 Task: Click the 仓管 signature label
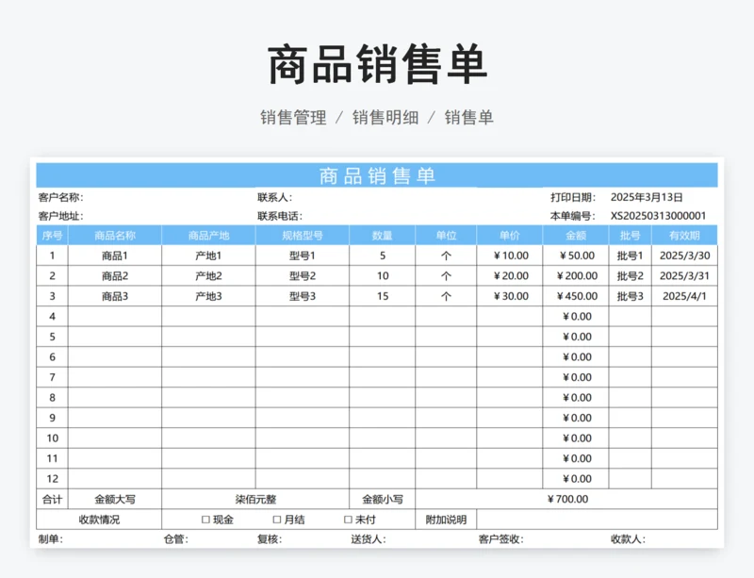[175, 539]
